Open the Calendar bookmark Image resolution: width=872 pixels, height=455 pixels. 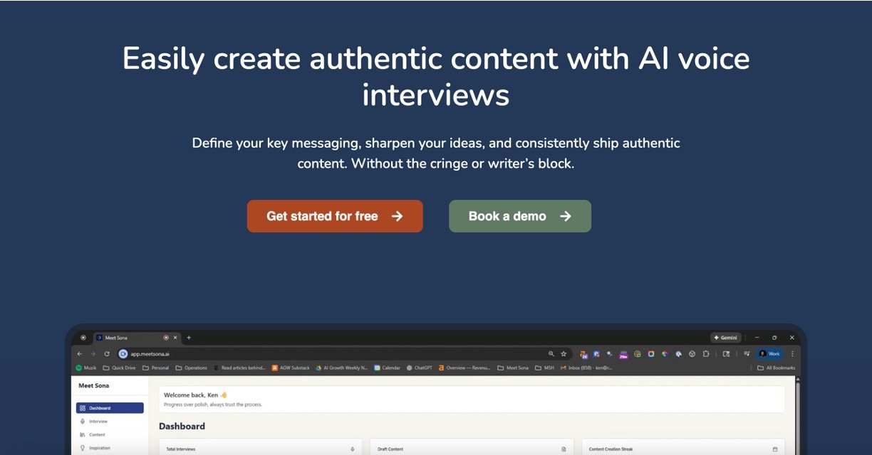(x=387, y=368)
